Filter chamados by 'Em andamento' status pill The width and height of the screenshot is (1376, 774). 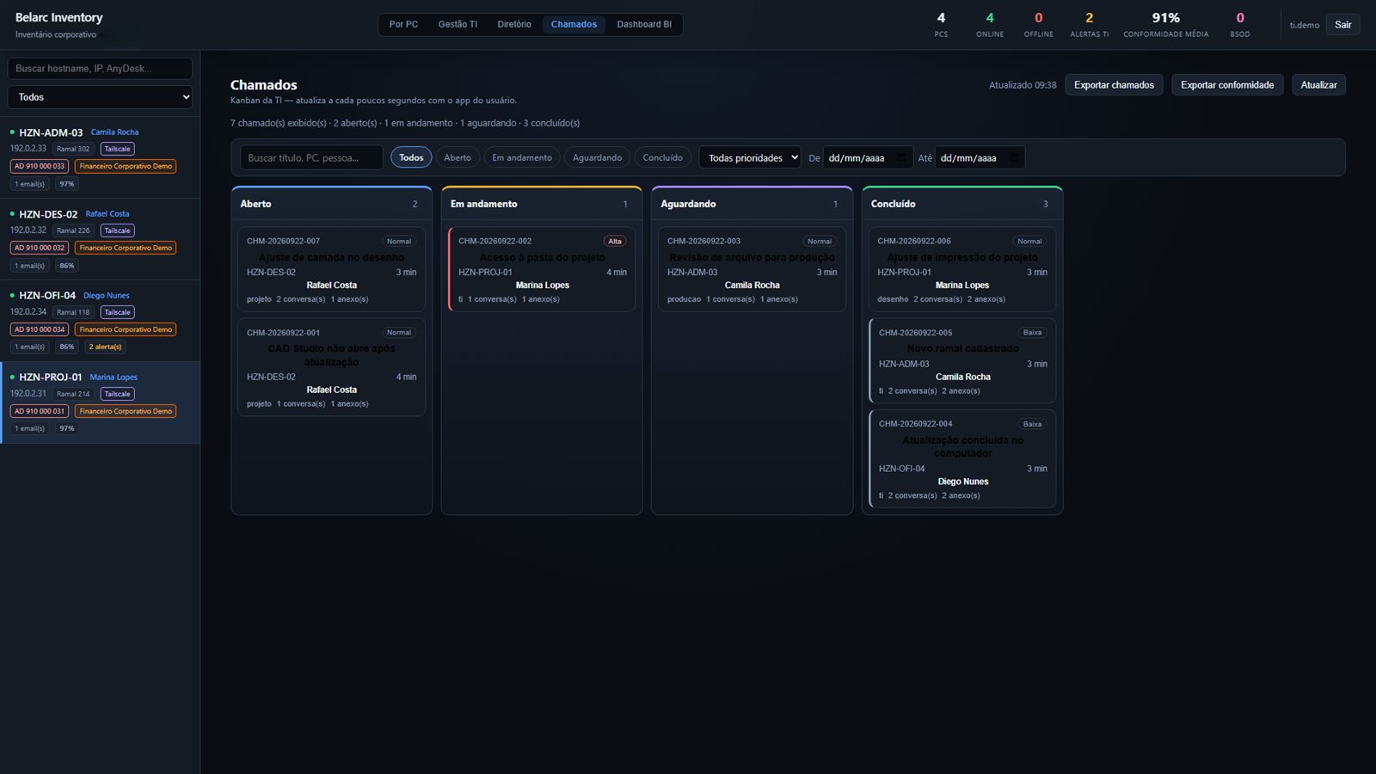point(522,157)
